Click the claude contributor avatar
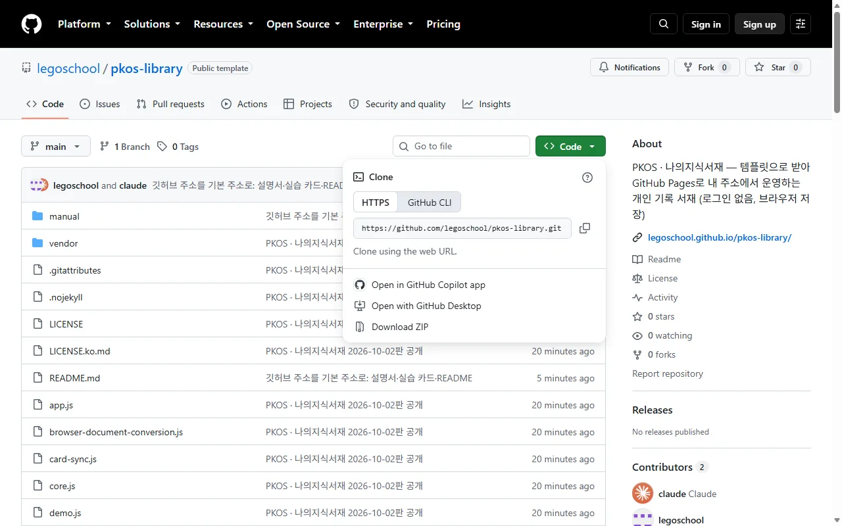This screenshot has height=526, width=842. tap(643, 493)
